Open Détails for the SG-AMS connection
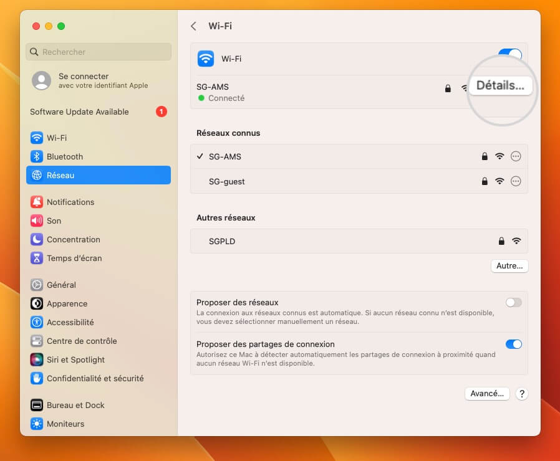The image size is (560, 461). pos(500,85)
